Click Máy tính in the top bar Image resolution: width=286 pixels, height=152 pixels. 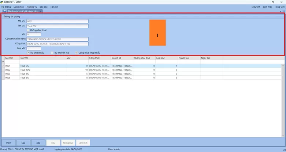(256, 7)
